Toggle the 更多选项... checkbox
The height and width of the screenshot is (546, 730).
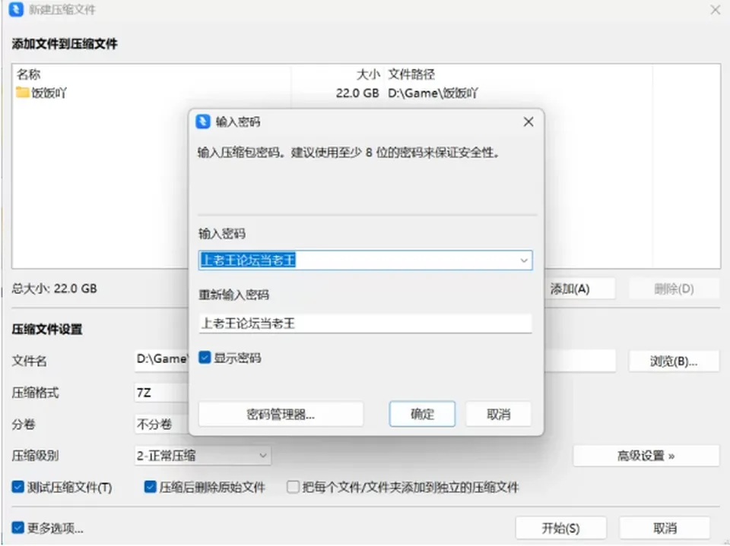(17, 528)
